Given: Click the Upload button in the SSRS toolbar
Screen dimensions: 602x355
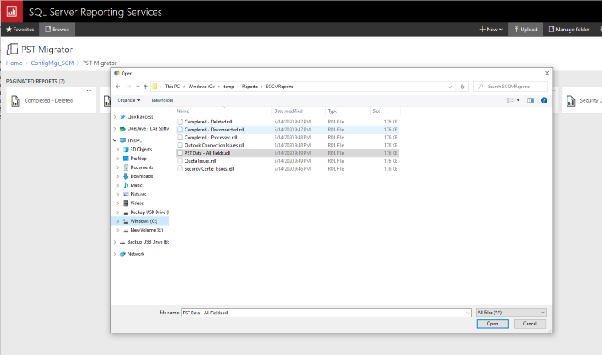Looking at the screenshot, I should (526, 30).
